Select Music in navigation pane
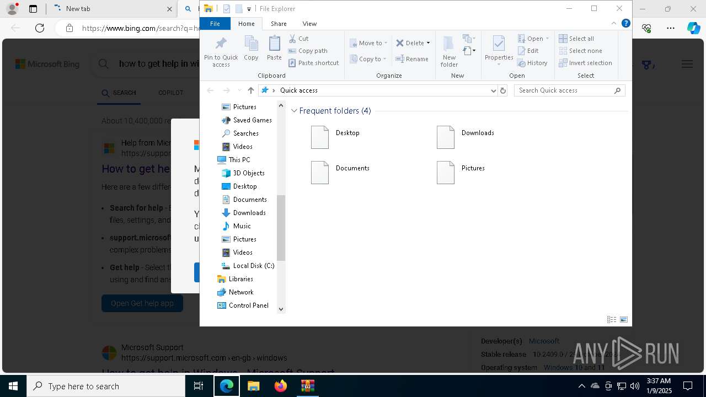 [x=237, y=226]
